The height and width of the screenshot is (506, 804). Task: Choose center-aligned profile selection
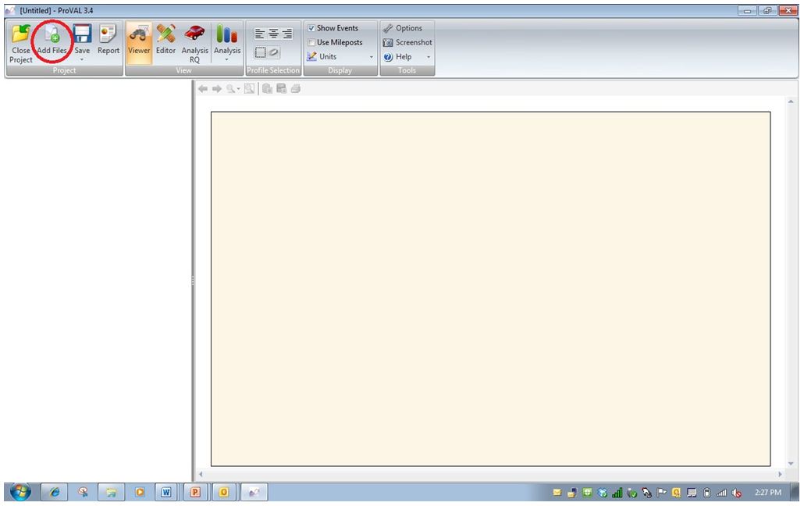(x=273, y=34)
